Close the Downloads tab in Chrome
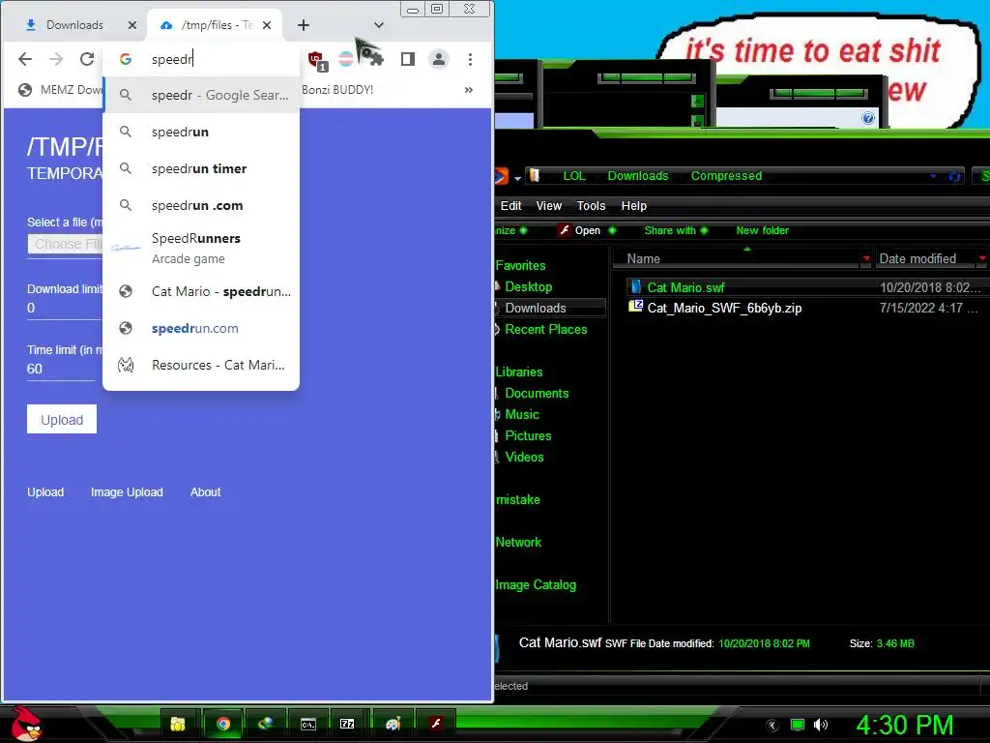The width and height of the screenshot is (990, 743). [x=131, y=25]
